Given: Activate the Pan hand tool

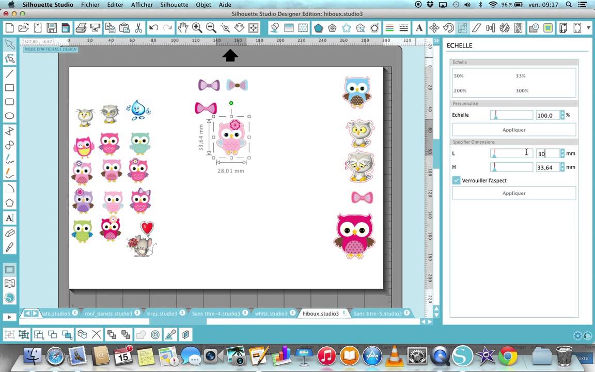Looking at the screenshot, I should coord(183,28).
